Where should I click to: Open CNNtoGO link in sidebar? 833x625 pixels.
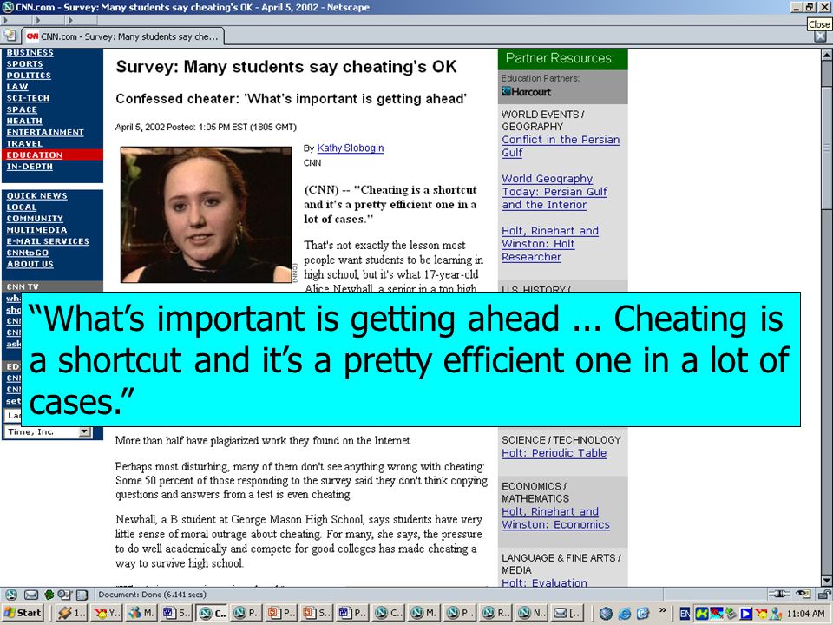point(27,253)
